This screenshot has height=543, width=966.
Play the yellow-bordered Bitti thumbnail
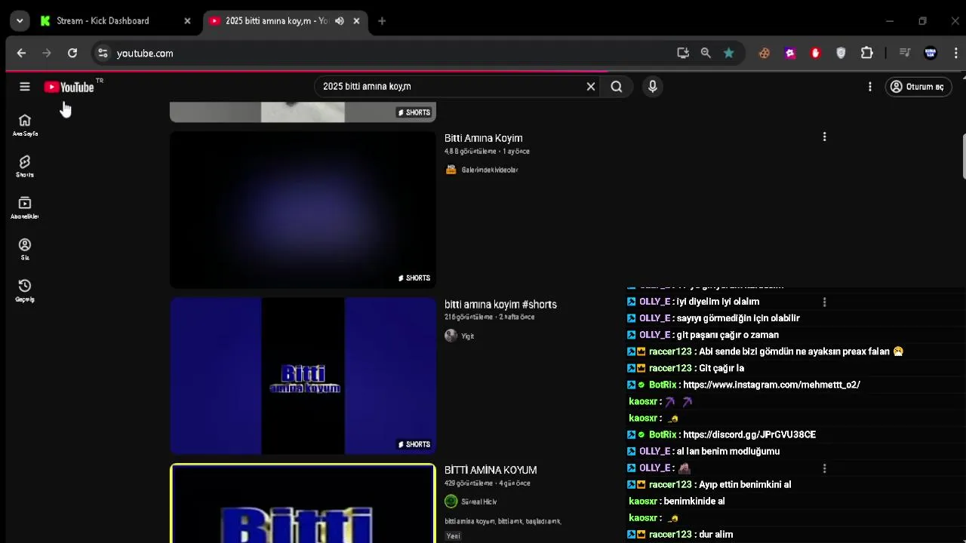tap(303, 504)
